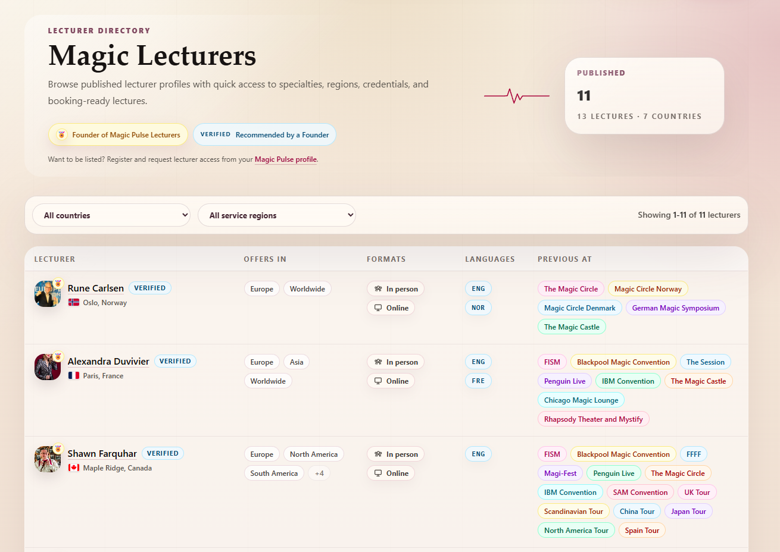This screenshot has width=780, height=552.
Task: Select the Rhapsody Theater and Mystify tag
Action: [594, 419]
